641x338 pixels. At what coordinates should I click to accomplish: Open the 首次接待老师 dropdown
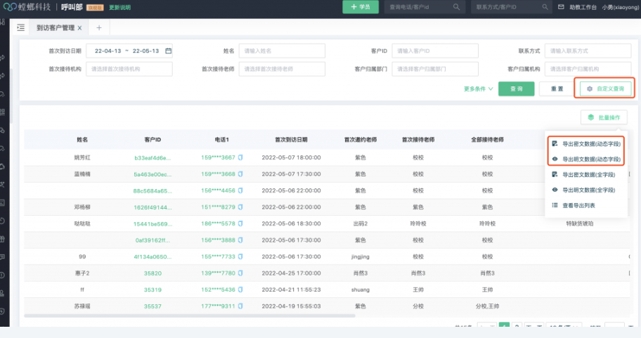pyautogui.click(x=282, y=69)
